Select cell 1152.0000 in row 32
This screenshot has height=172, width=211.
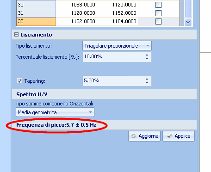click(76, 21)
